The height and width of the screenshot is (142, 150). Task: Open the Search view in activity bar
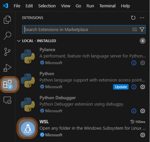pyautogui.click(x=7, y=36)
